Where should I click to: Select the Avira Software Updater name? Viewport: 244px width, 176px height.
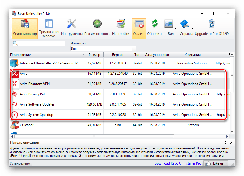tap(37, 104)
